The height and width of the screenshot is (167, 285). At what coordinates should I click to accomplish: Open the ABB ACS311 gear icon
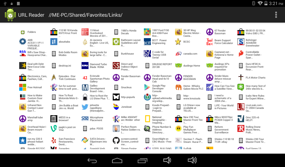pyautogui.click(x=23, y=42)
